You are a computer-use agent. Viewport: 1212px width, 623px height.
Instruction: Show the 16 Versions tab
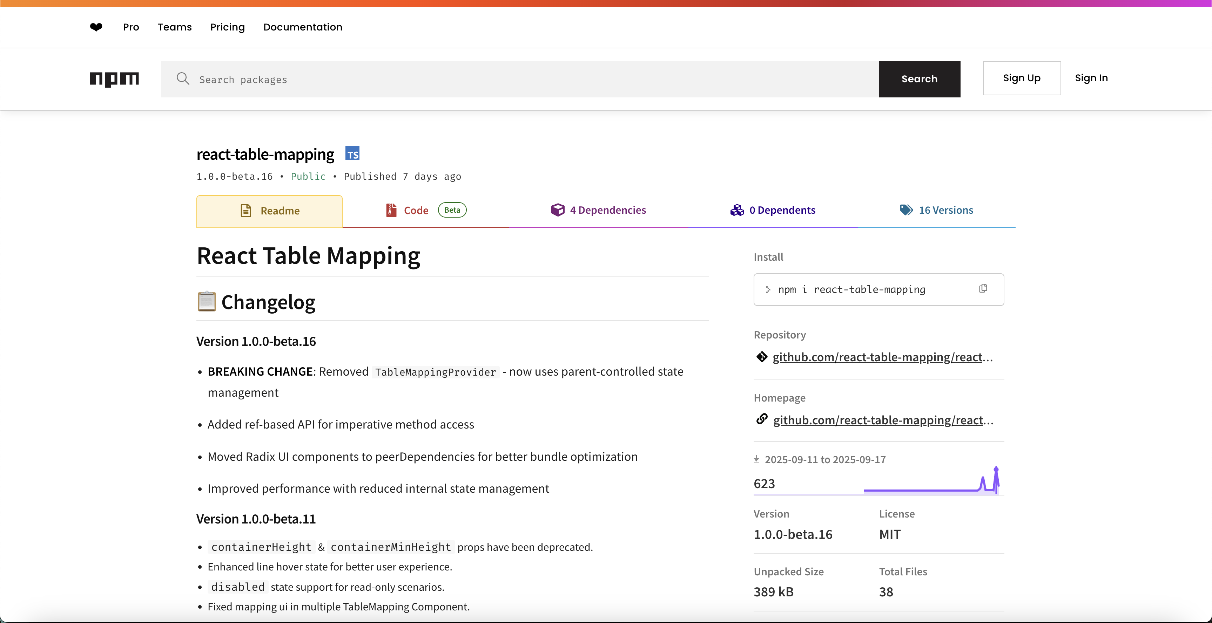[x=936, y=210]
